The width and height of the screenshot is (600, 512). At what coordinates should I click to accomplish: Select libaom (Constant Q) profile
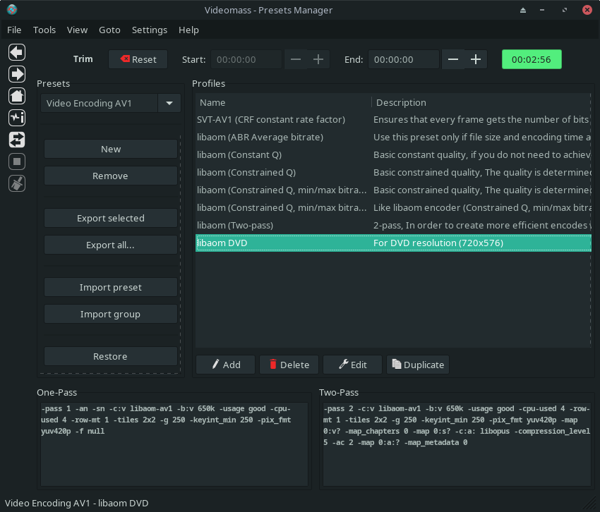393,155
